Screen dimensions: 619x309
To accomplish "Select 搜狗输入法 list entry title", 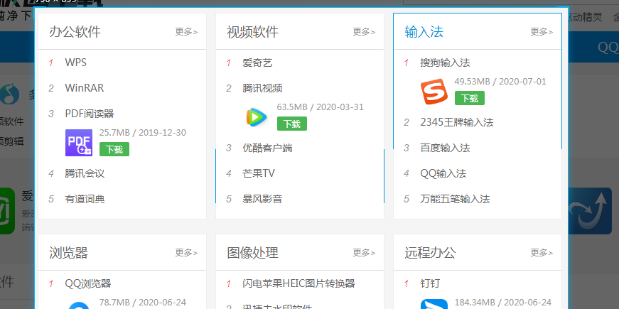I will tap(446, 63).
